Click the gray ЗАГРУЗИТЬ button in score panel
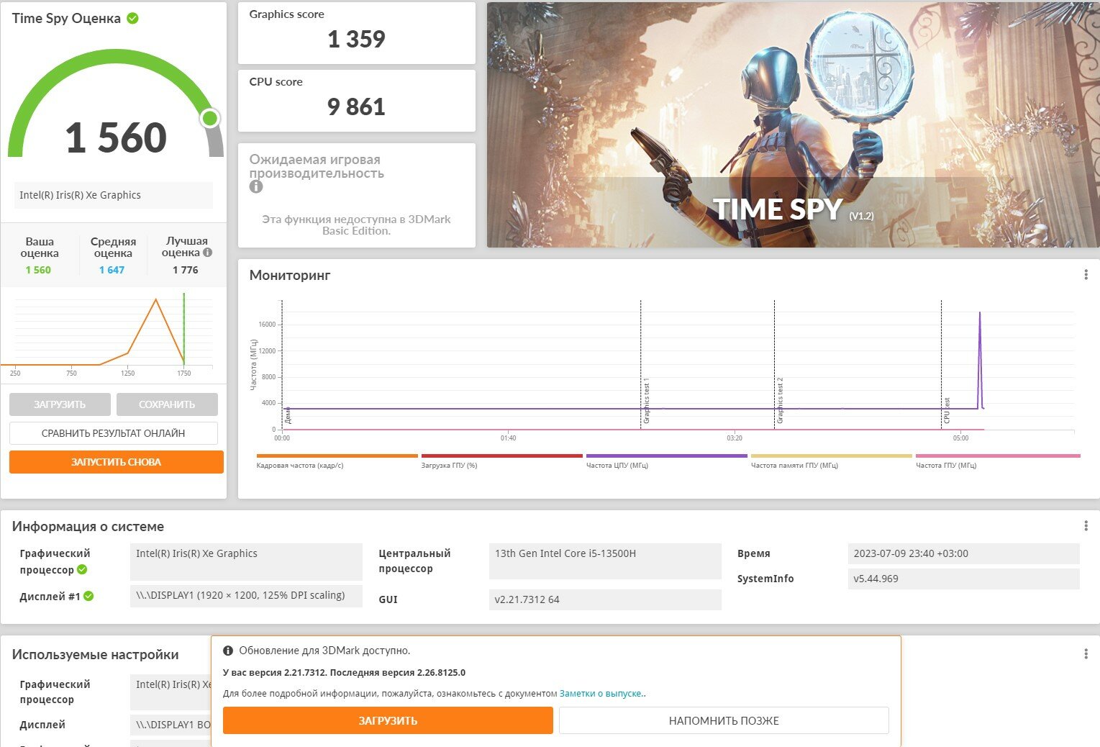The height and width of the screenshot is (747, 1100). [60, 404]
